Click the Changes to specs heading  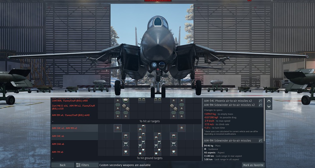213,110
